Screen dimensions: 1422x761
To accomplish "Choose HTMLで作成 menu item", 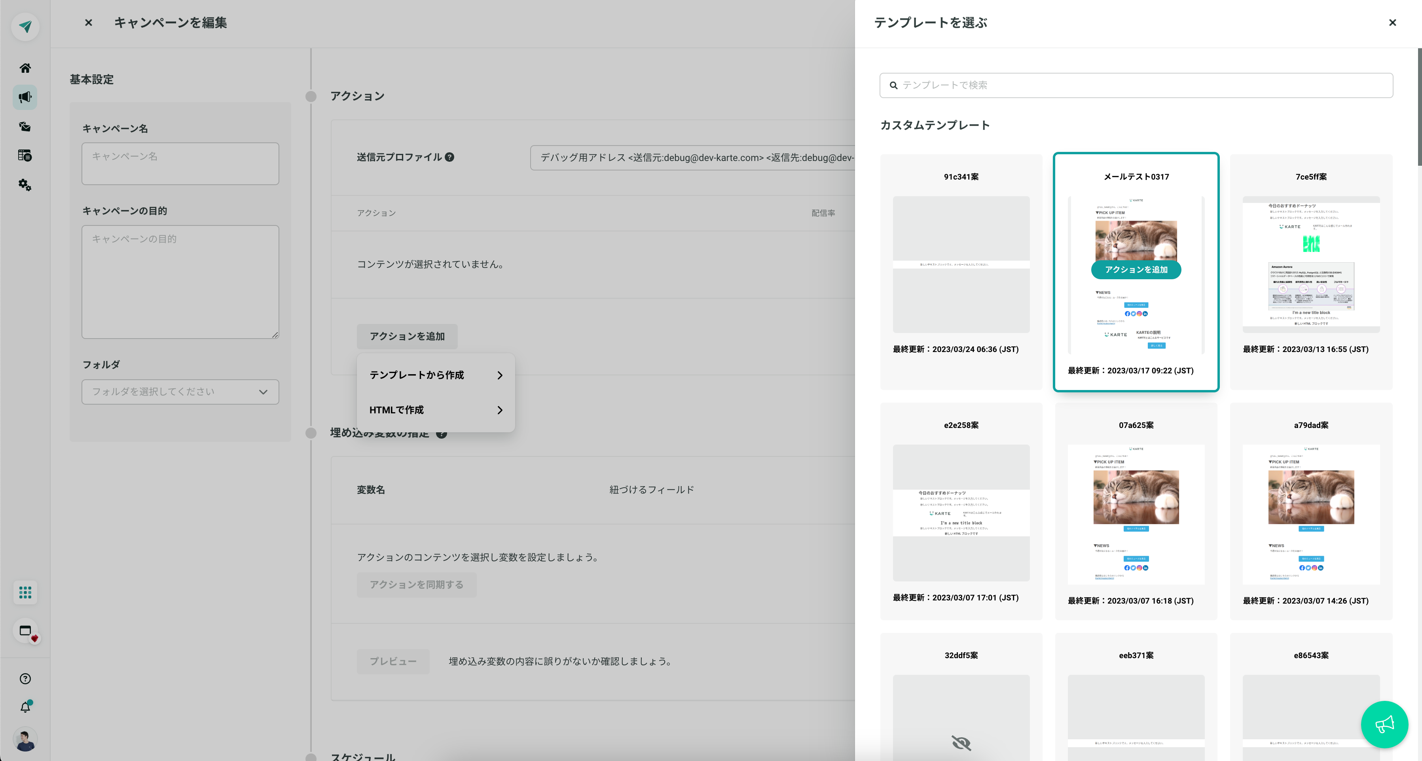I will (x=436, y=410).
